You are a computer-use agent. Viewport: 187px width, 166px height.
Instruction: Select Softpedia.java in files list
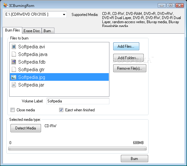59,54
